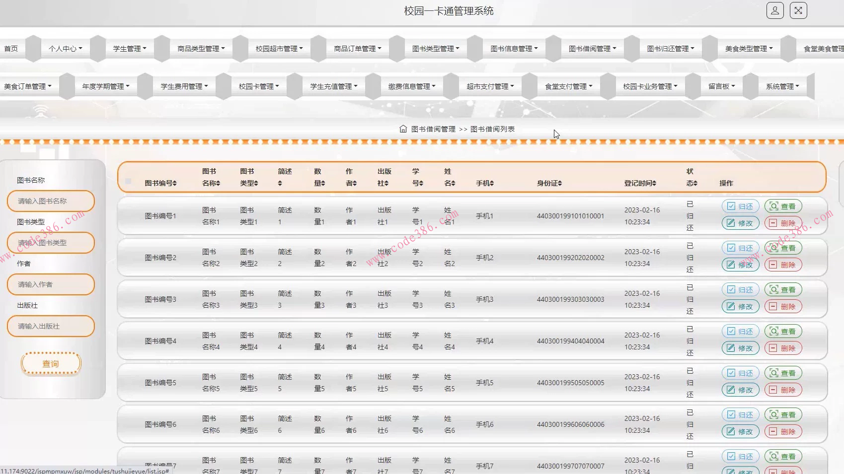Open the 年度学期管理 menu
The height and width of the screenshot is (474, 844).
[106, 86]
